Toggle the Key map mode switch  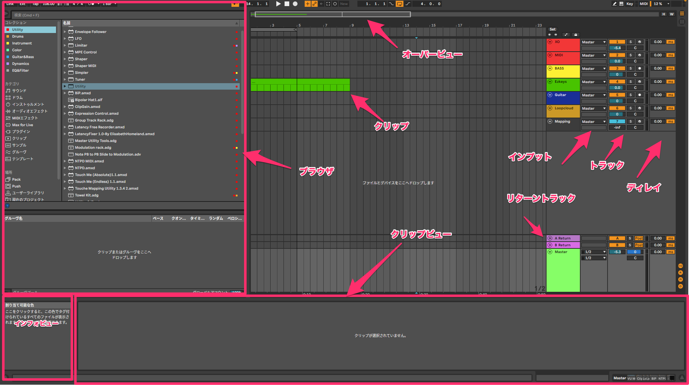629,4
